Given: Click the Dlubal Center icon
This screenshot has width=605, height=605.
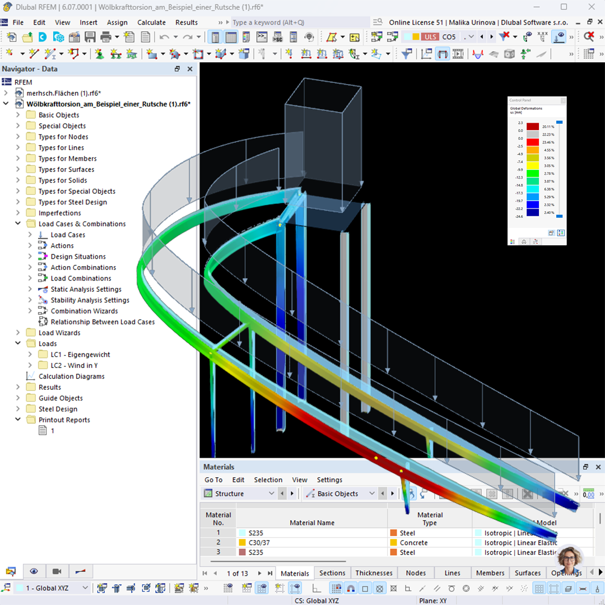Looking at the screenshot, I should 43,37.
